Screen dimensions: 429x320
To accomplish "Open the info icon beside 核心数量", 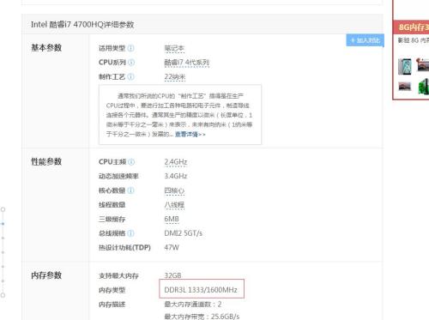I will (x=130, y=190).
